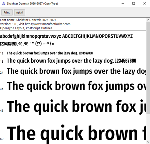Close the Shakhtar Donetsk font window
Viewport: 150px width, 144px height.
pos(145,4)
